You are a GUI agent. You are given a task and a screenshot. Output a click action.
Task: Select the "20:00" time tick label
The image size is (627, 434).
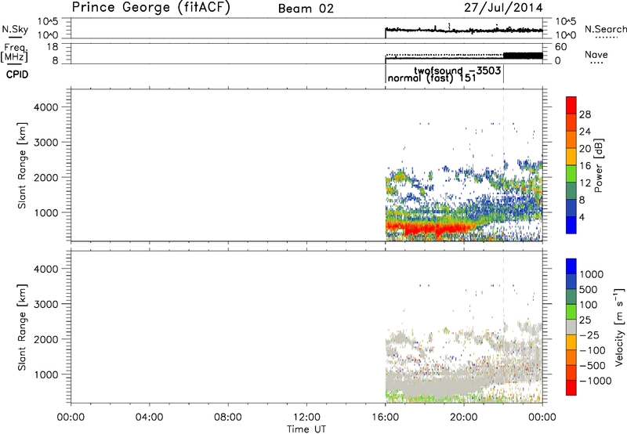tap(464, 418)
